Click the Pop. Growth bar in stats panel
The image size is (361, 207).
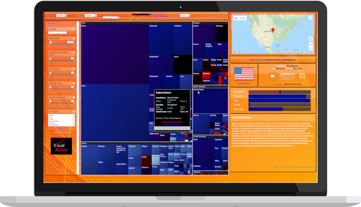(x=280, y=92)
